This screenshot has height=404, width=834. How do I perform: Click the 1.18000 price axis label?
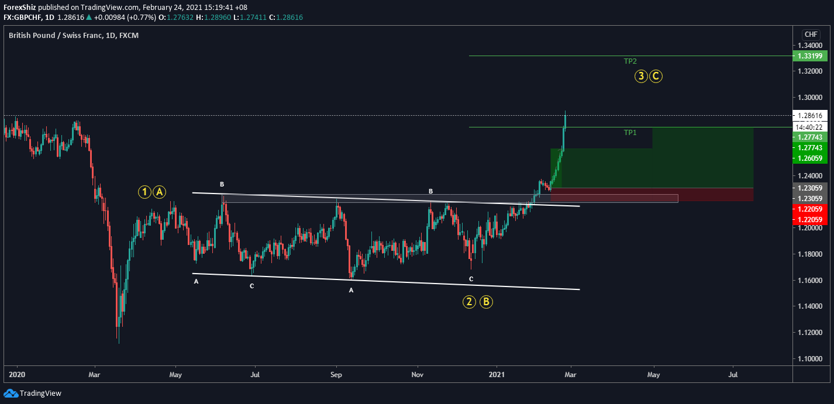click(809, 254)
